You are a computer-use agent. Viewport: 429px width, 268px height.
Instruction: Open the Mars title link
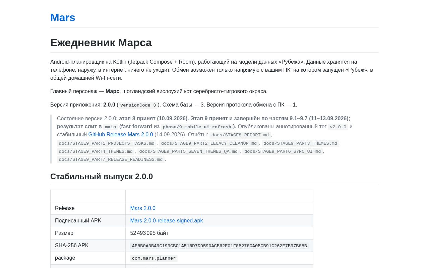click(x=63, y=17)
